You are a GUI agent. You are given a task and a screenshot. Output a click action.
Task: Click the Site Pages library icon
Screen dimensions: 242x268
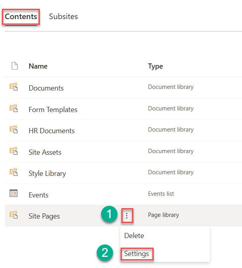pos(14,215)
